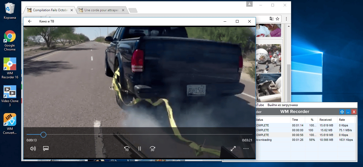363x167 pixels.
Task: Sort by the Time column header
Action: tap(297, 120)
